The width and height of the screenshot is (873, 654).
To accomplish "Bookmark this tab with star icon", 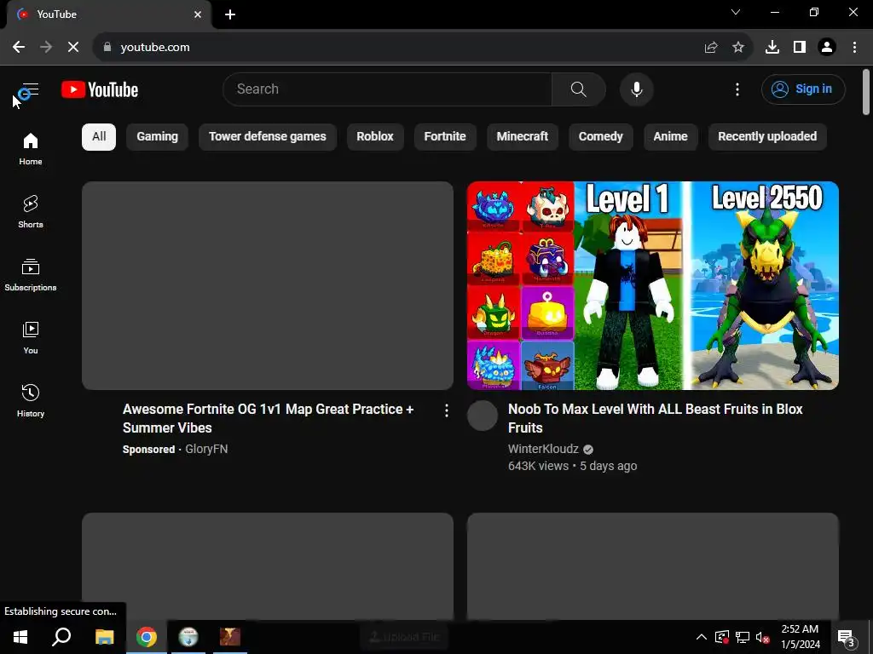I will (738, 48).
